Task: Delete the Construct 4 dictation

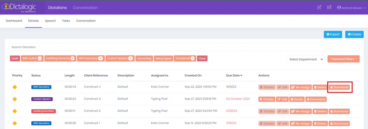Action: 320,87
